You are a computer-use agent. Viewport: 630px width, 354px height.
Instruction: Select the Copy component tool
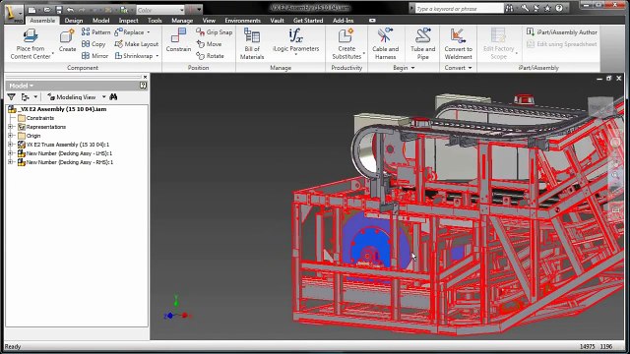tap(94, 43)
